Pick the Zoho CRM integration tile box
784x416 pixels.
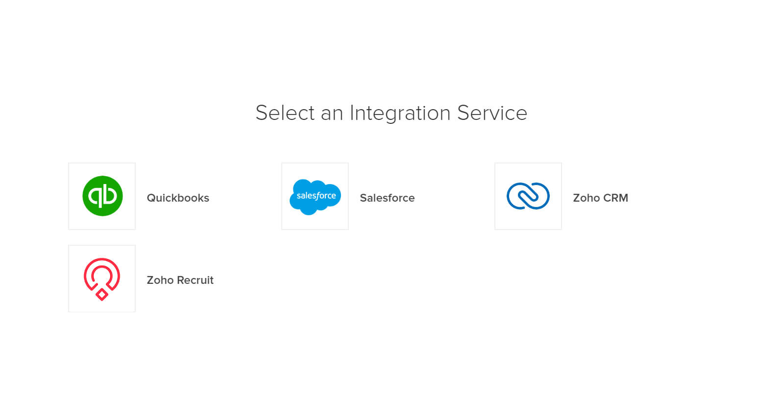coord(528,196)
